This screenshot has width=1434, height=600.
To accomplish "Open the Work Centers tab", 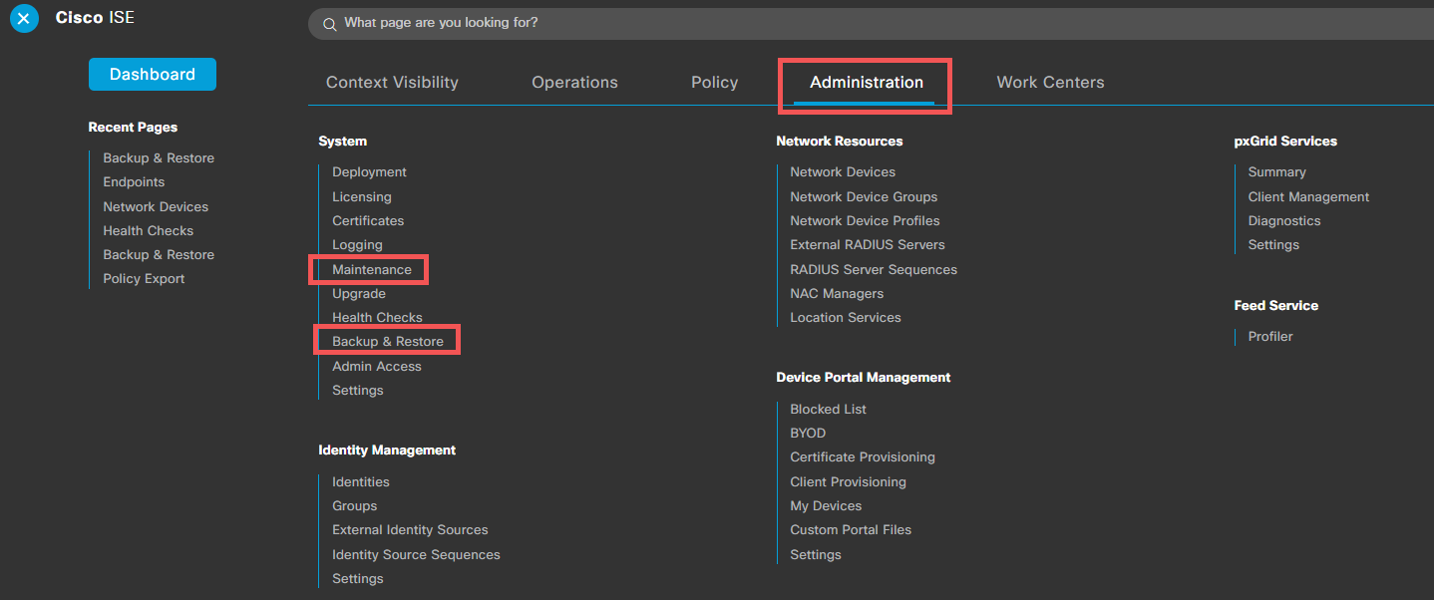I will pos(1050,83).
